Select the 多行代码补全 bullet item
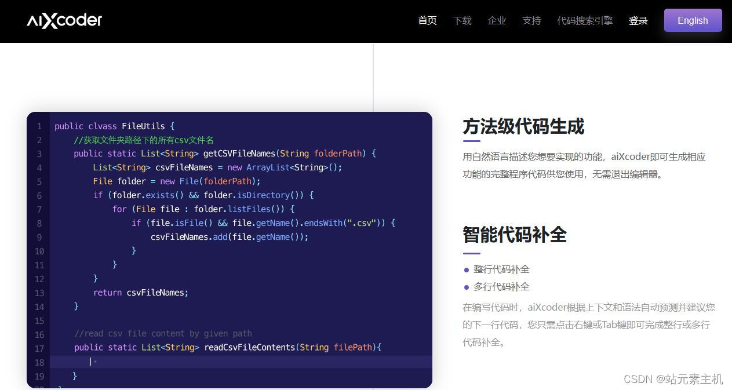 pyautogui.click(x=501, y=287)
